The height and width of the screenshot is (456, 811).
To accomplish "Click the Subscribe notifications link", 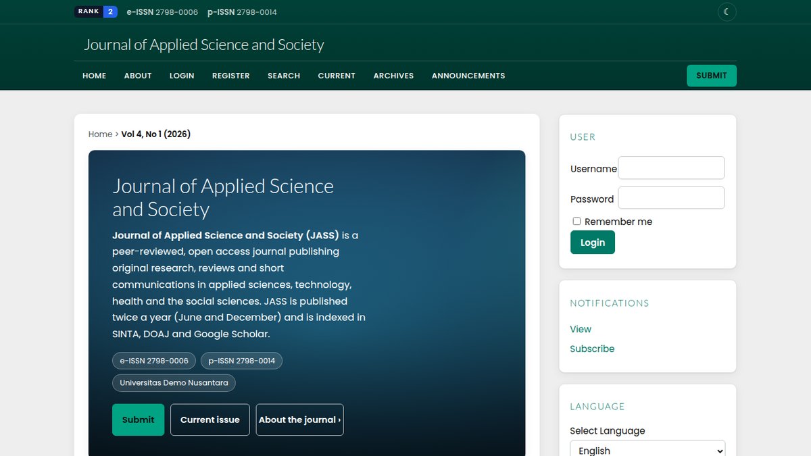I will (592, 349).
